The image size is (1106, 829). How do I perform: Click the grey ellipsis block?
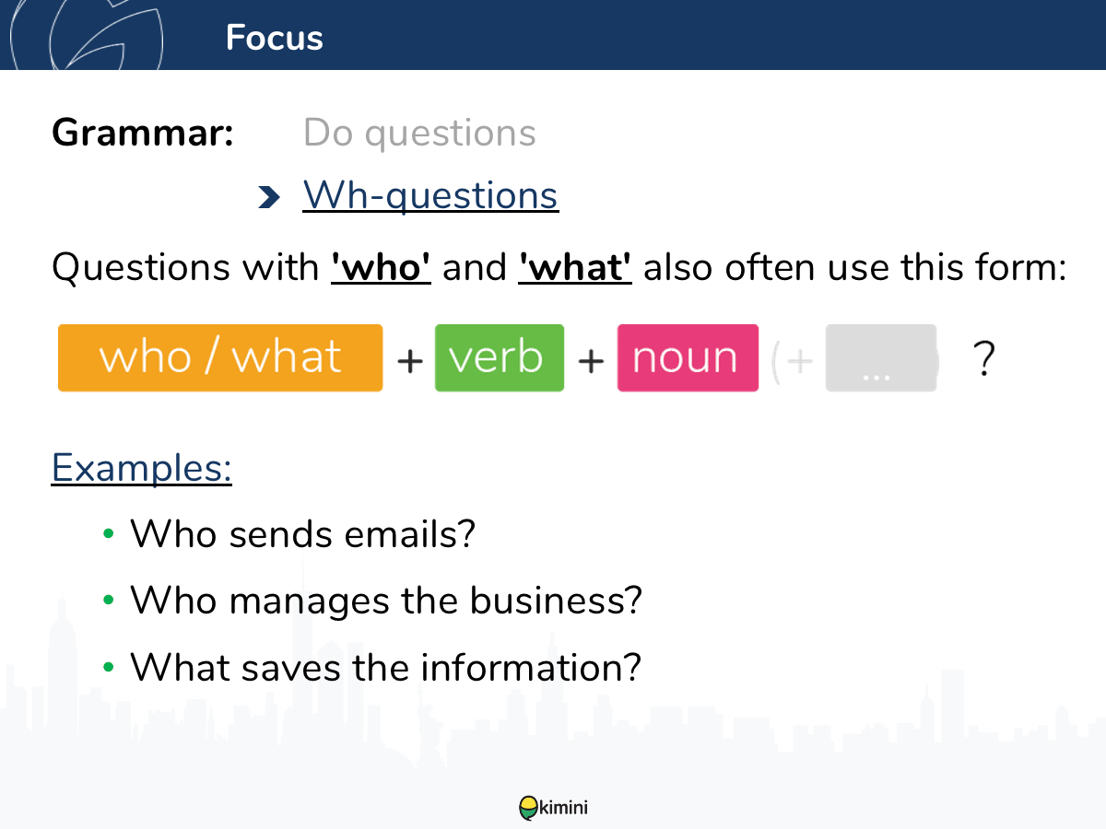(x=881, y=358)
